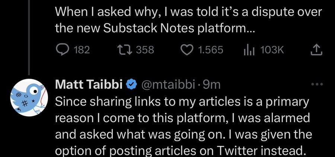
Task: Open the three-dot more options menu
Action: tap(317, 84)
